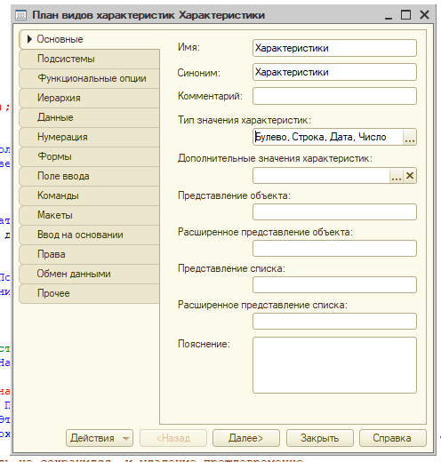Screen dimensions: 441x462
Task: Switch to the Формы tab
Action: coord(89,156)
